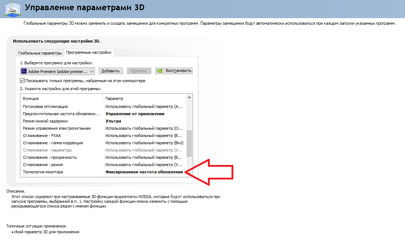405x246 pixels.
Task: Open 'Управление от приложения' value dropdown
Action: click(x=135, y=114)
